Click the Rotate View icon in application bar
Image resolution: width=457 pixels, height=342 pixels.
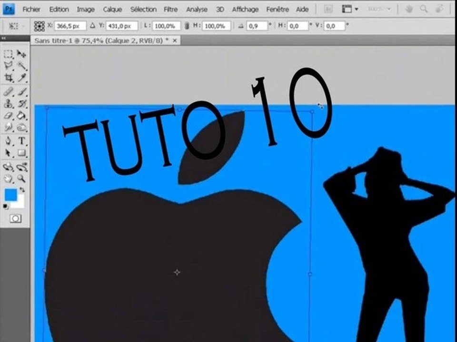pos(439,9)
